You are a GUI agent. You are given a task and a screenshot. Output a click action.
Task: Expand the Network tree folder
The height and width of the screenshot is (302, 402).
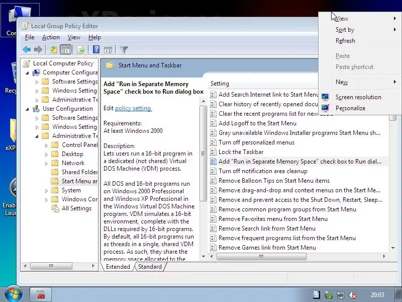pyautogui.click(x=46, y=164)
